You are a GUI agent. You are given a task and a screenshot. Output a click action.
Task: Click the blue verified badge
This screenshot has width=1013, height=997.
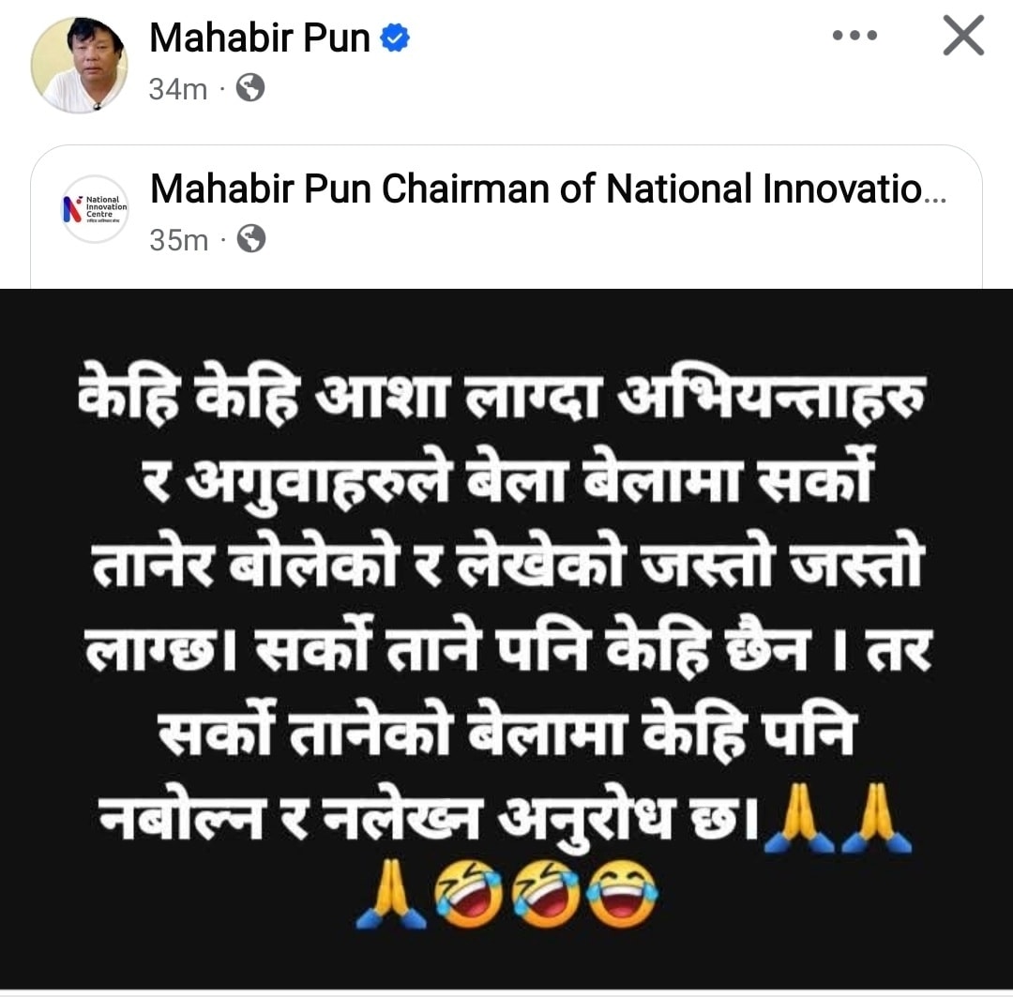click(394, 38)
